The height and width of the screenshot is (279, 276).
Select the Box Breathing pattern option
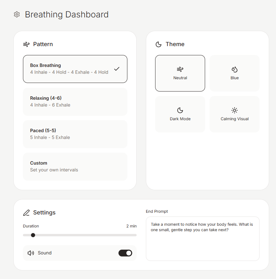click(x=75, y=69)
